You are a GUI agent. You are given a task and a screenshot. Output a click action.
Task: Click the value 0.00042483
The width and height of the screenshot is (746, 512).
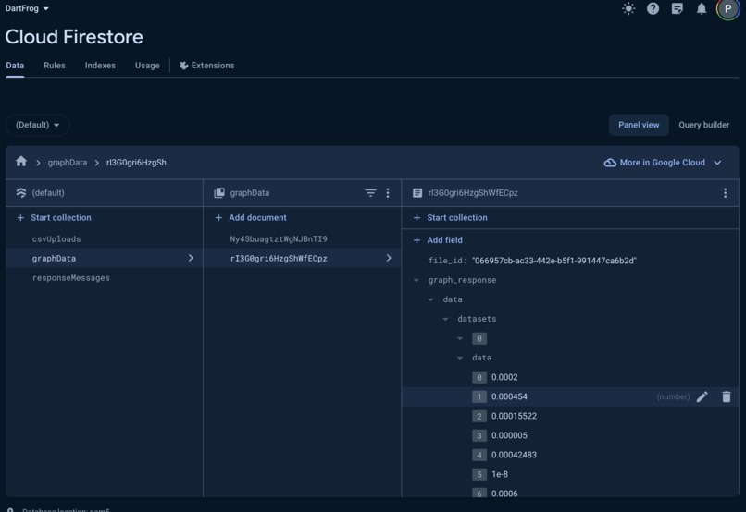pos(514,455)
